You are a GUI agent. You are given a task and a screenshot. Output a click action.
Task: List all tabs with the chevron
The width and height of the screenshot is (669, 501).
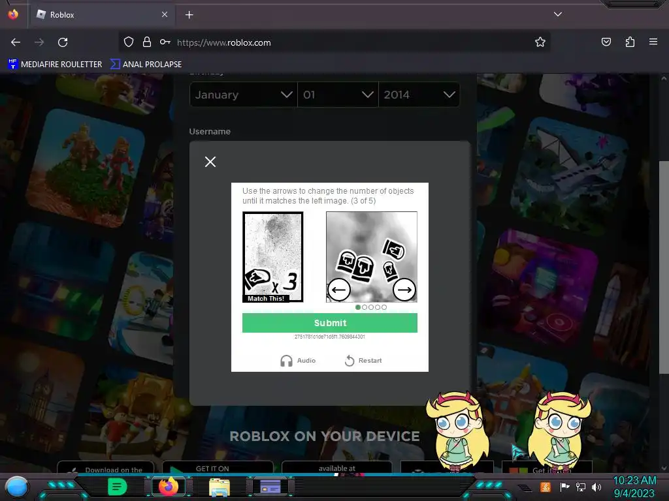pyautogui.click(x=558, y=14)
